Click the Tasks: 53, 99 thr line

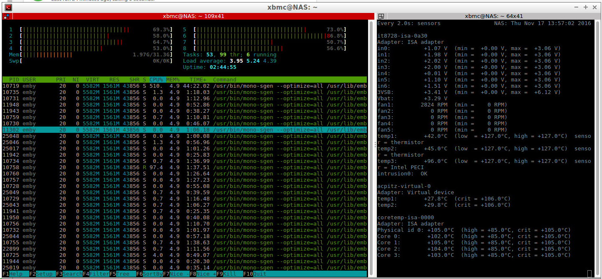[x=230, y=55]
